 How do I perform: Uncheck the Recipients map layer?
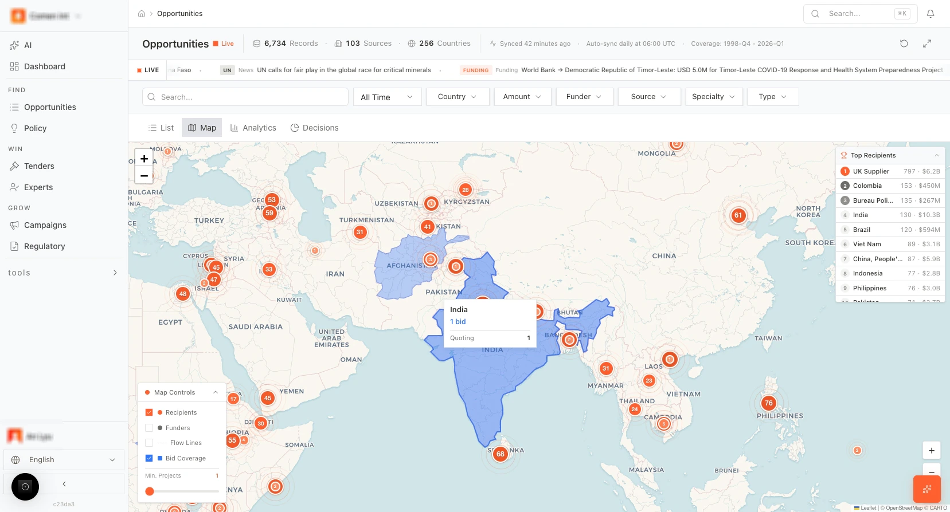coord(149,412)
